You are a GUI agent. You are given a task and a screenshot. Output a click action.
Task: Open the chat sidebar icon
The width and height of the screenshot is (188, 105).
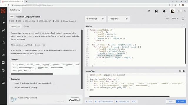[3, 63]
